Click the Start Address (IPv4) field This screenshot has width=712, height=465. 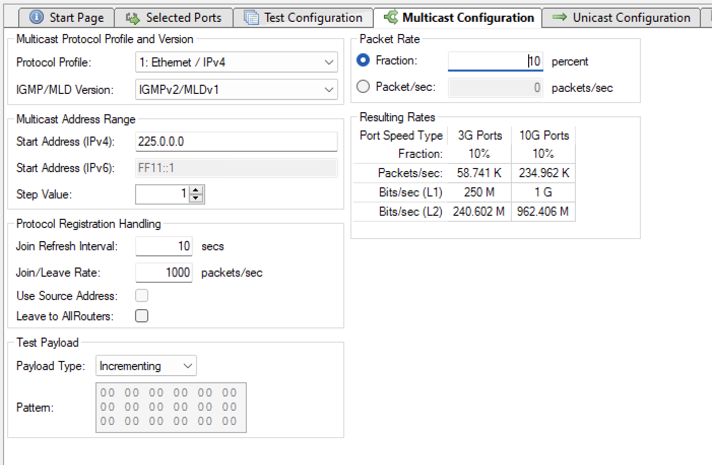236,142
